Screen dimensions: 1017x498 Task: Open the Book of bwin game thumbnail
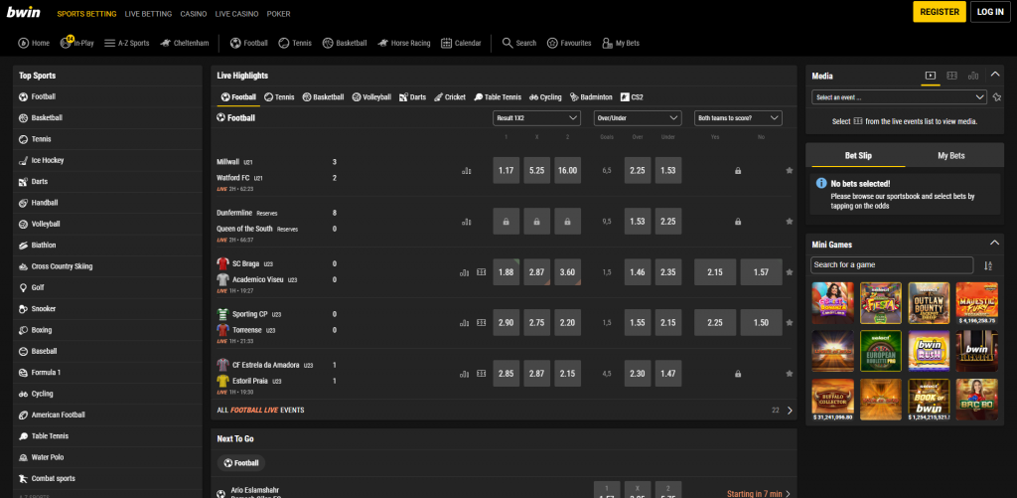(929, 400)
